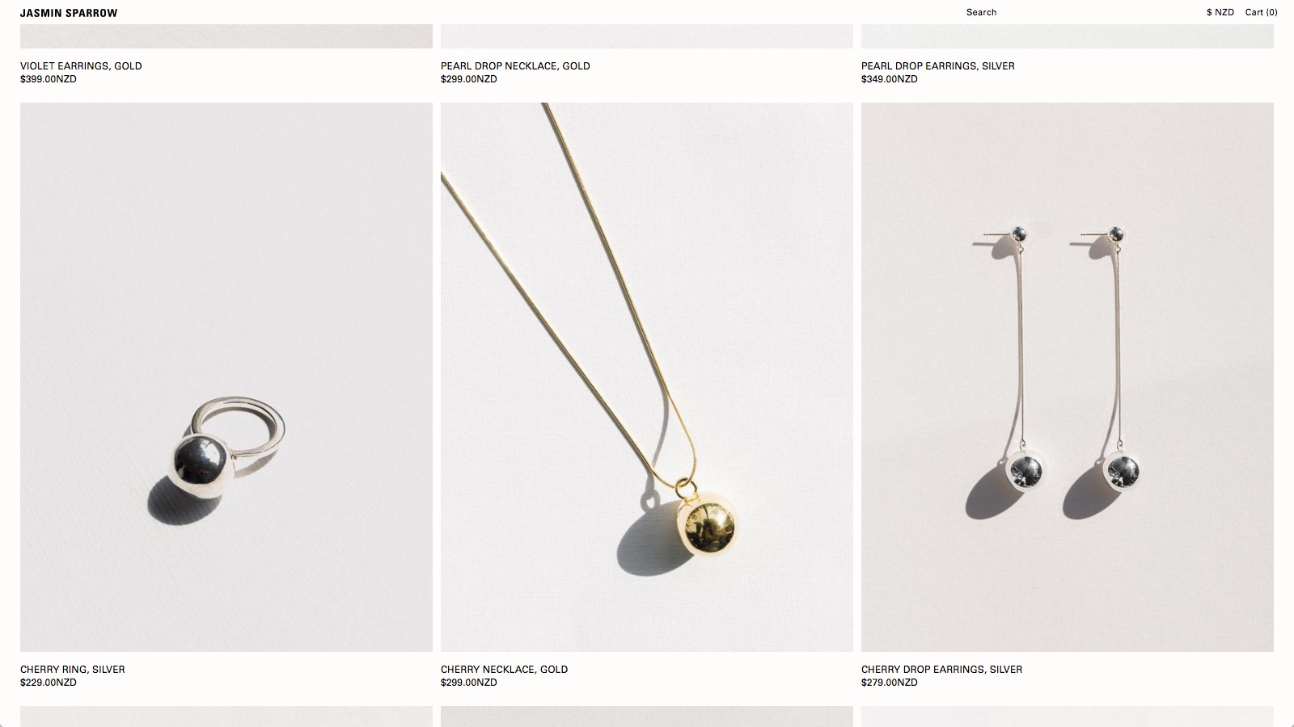Open the partially visible Violet Earrings image

pyautogui.click(x=226, y=36)
